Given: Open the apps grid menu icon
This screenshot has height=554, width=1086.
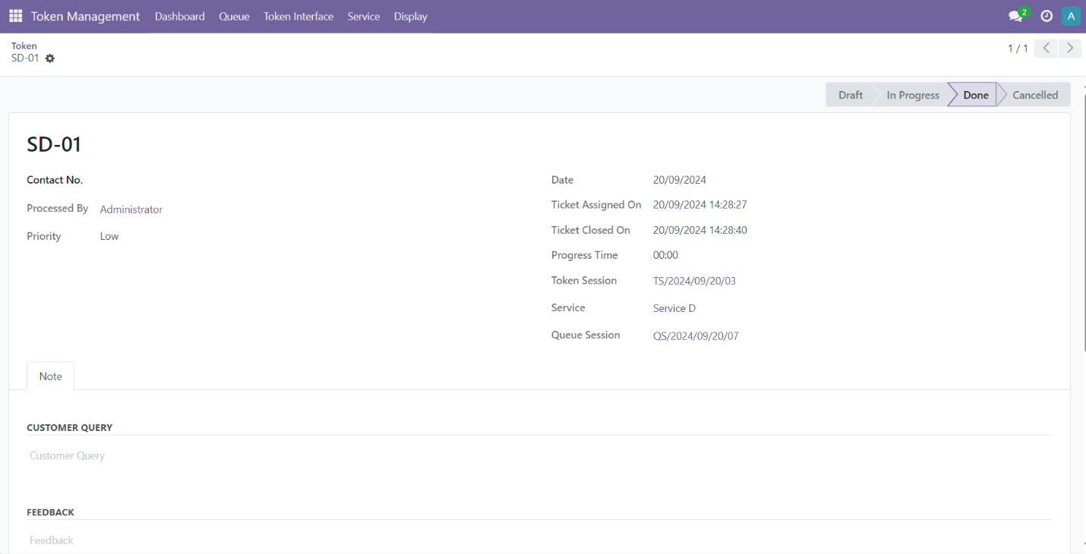Looking at the screenshot, I should click(x=15, y=16).
